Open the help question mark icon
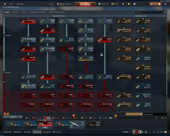Screen dimensions: 170x136 (165, 4)
